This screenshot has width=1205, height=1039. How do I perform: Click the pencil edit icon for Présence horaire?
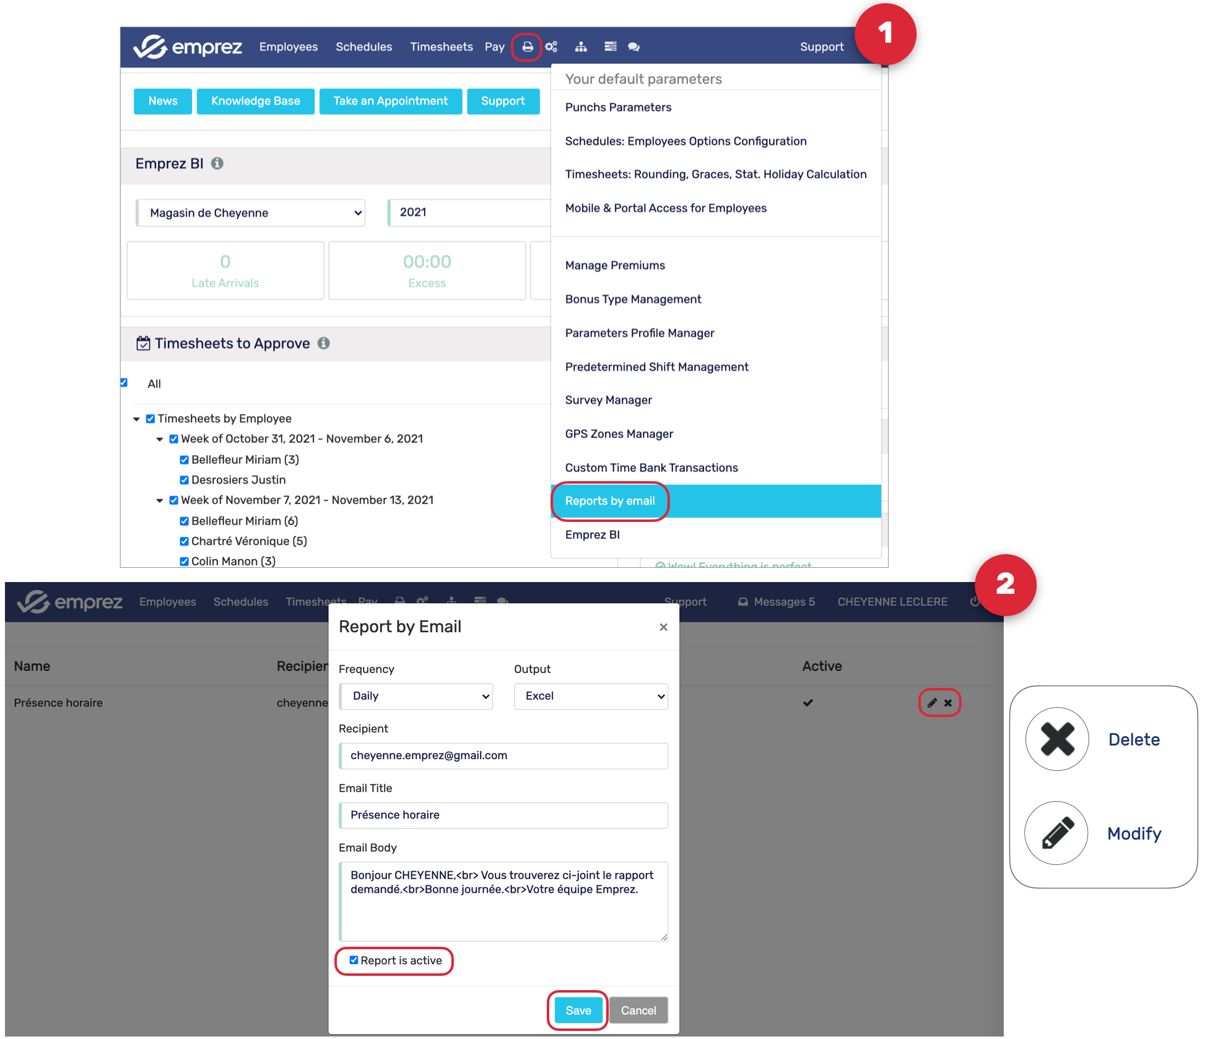[x=932, y=703]
